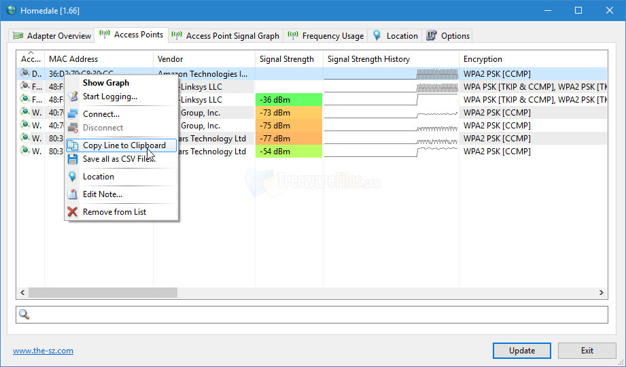This screenshot has height=367, width=626.
Task: Click the access point icon in the -77 dBm row
Action: pos(25,138)
